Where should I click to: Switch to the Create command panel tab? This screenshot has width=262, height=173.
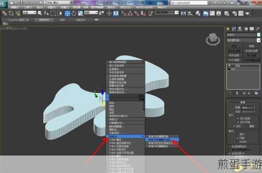[x=228, y=29]
